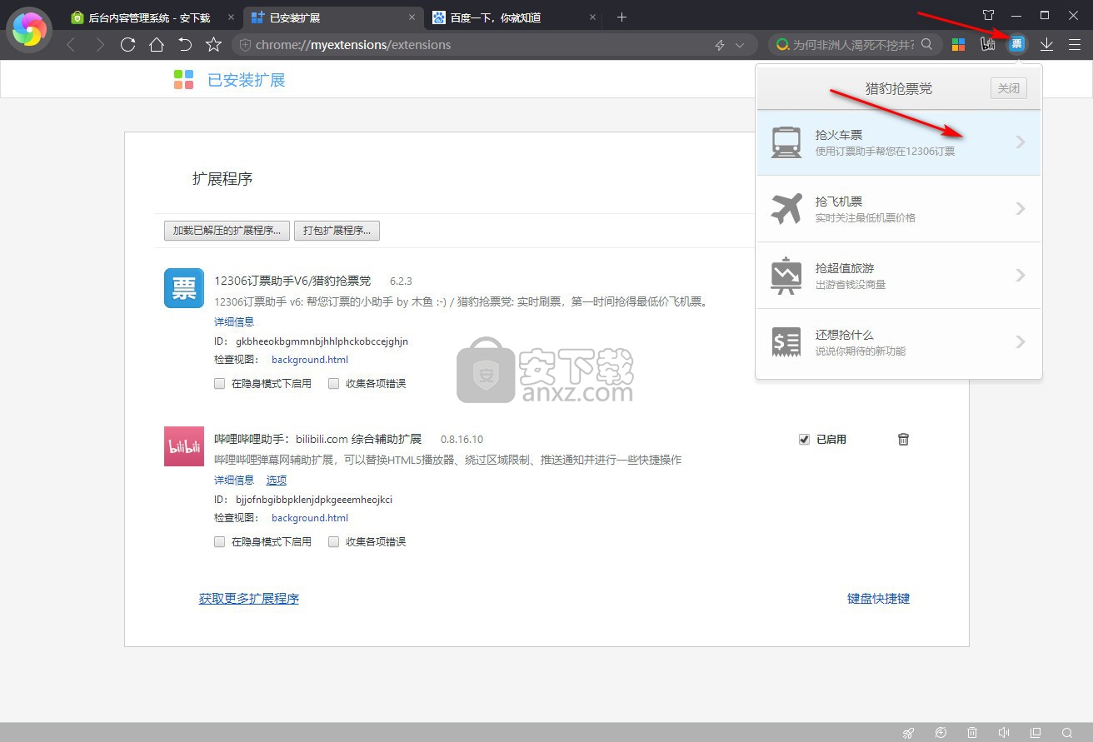Open background.html for 哔哩哔哩助手

310,518
